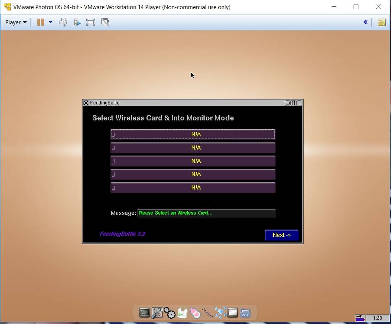Viewport: 391px width, 324px height.
Task: Close the FeedingBottle window with X
Action: (86, 103)
